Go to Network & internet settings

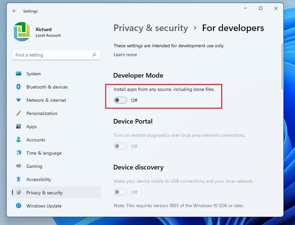click(x=56, y=100)
